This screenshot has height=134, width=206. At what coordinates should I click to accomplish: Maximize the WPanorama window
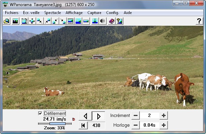pyautogui.click(x=185, y=3)
